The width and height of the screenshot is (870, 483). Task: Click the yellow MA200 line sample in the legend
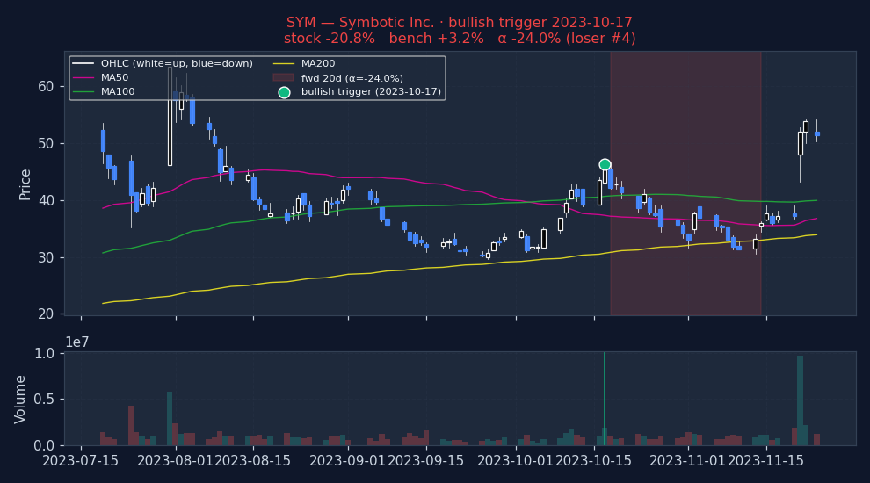click(284, 64)
